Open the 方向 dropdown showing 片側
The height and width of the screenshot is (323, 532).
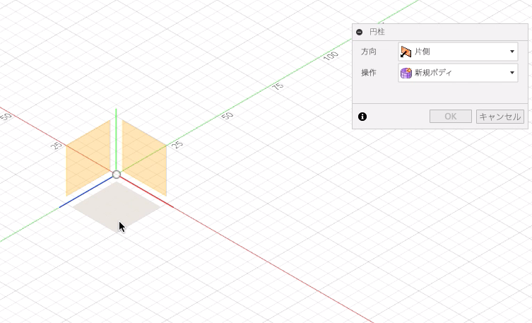point(458,52)
